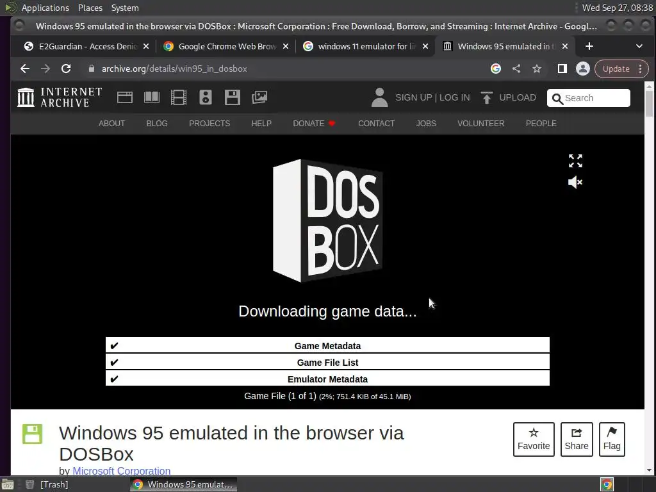The image size is (656, 492).
Task: Open the BLOG menu item
Action: tap(157, 124)
